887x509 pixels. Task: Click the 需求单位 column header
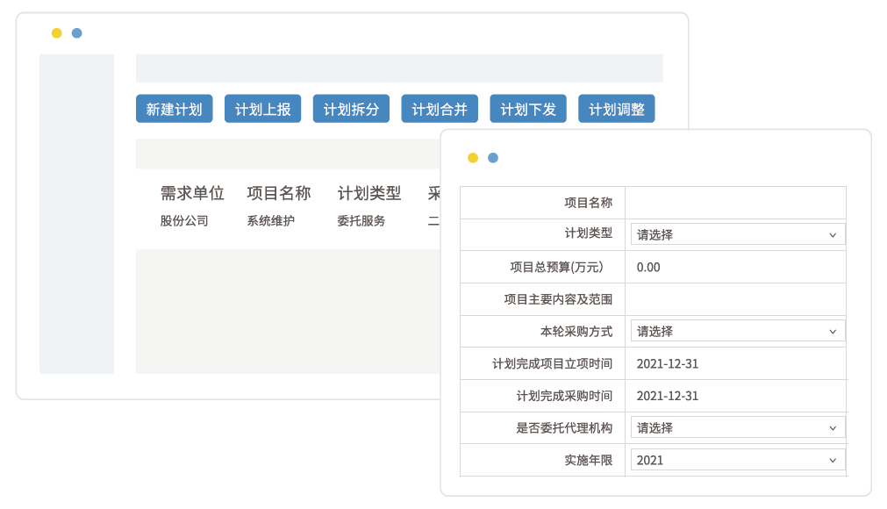tap(192, 193)
